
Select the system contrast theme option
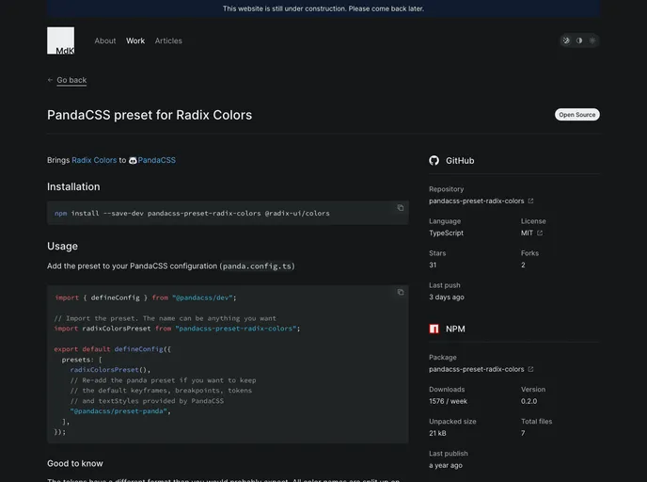pyautogui.click(x=579, y=40)
